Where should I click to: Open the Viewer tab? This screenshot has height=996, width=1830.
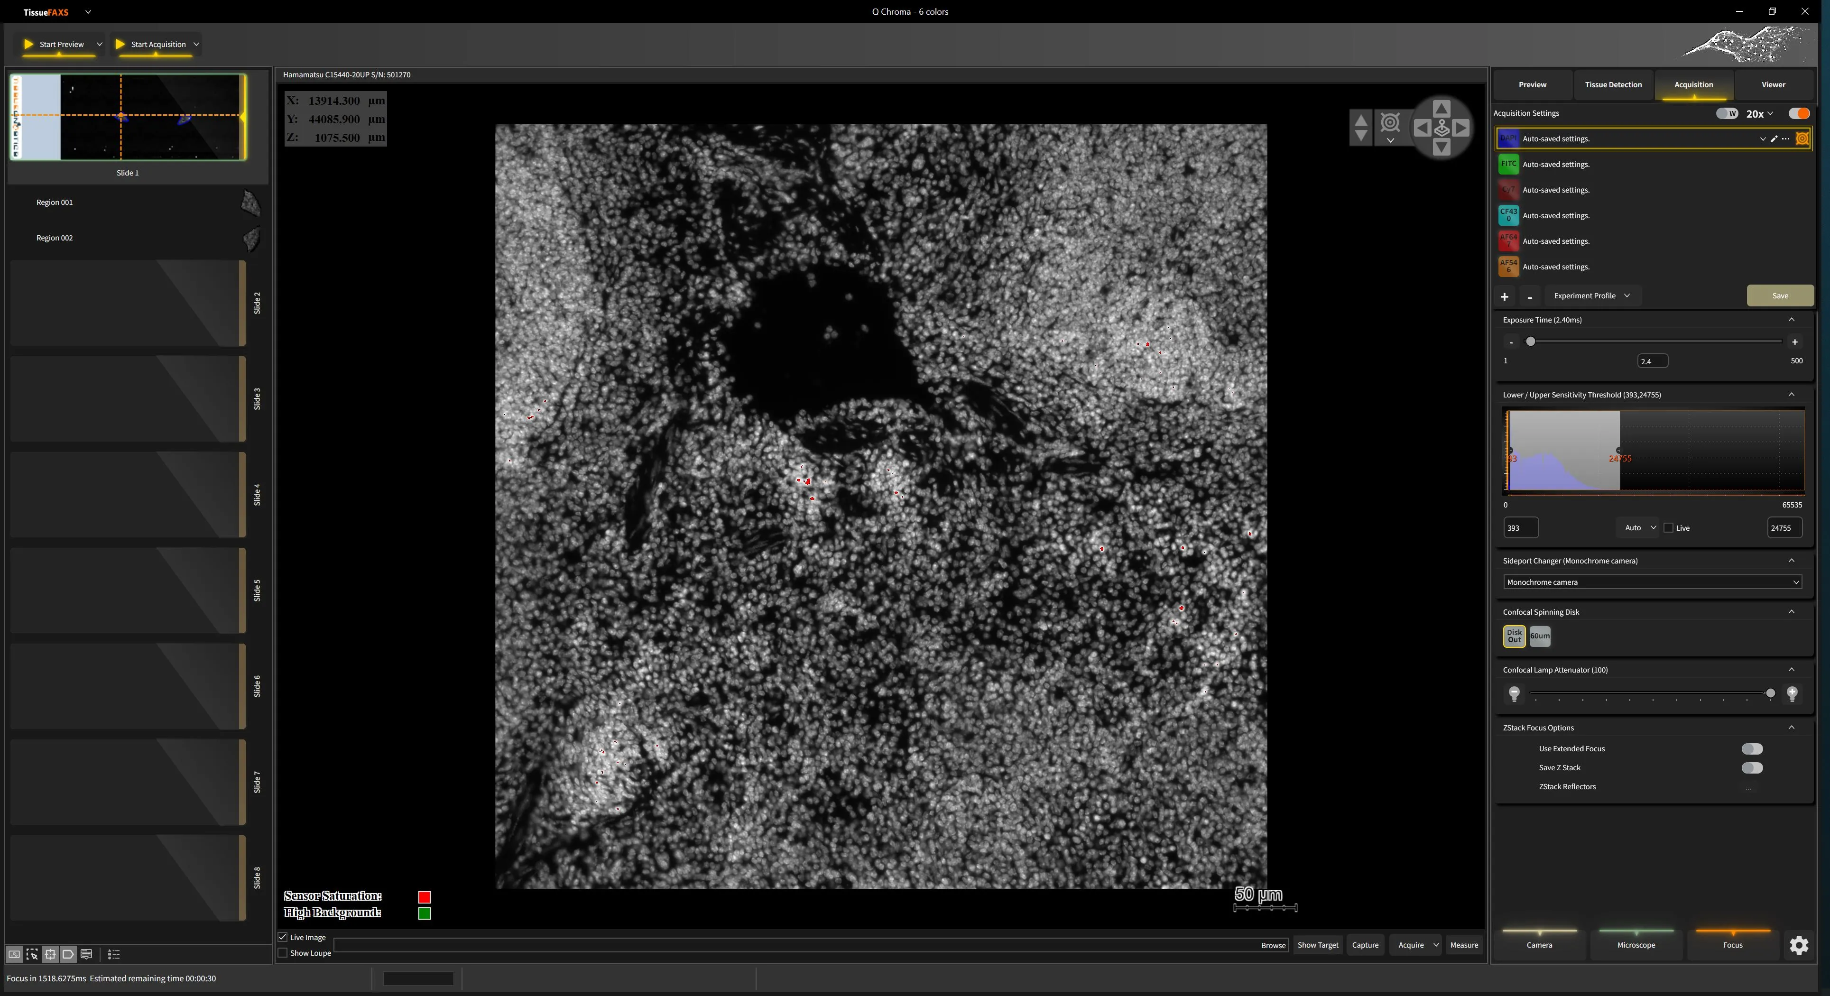click(1773, 84)
